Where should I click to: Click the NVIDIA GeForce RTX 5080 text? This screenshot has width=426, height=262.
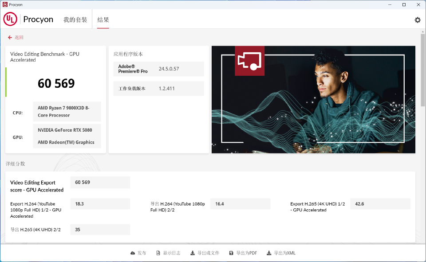click(65, 130)
